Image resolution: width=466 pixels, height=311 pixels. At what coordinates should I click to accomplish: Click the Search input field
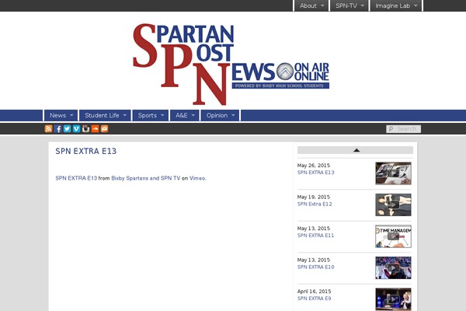point(403,129)
